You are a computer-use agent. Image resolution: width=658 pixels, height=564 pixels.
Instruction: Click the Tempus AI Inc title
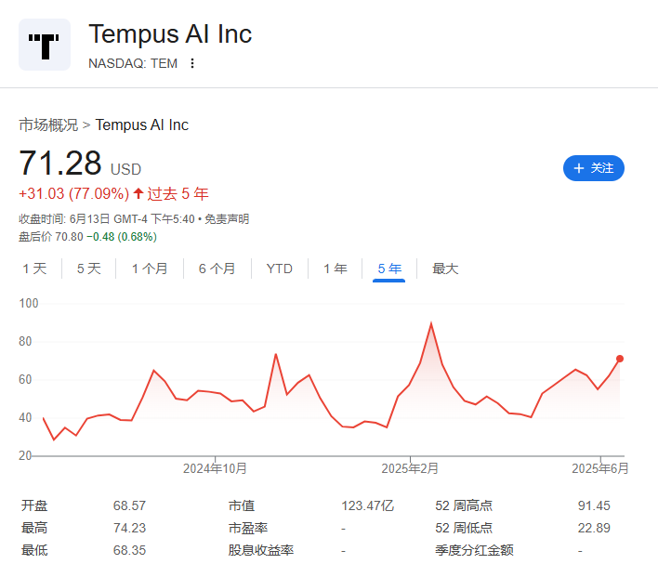click(x=170, y=34)
